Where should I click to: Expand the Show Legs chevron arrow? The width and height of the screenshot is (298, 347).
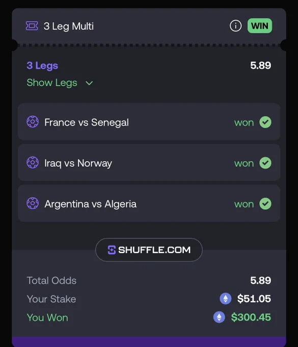point(89,83)
